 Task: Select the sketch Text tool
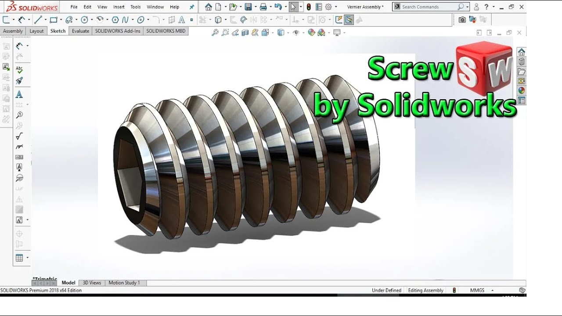182,20
